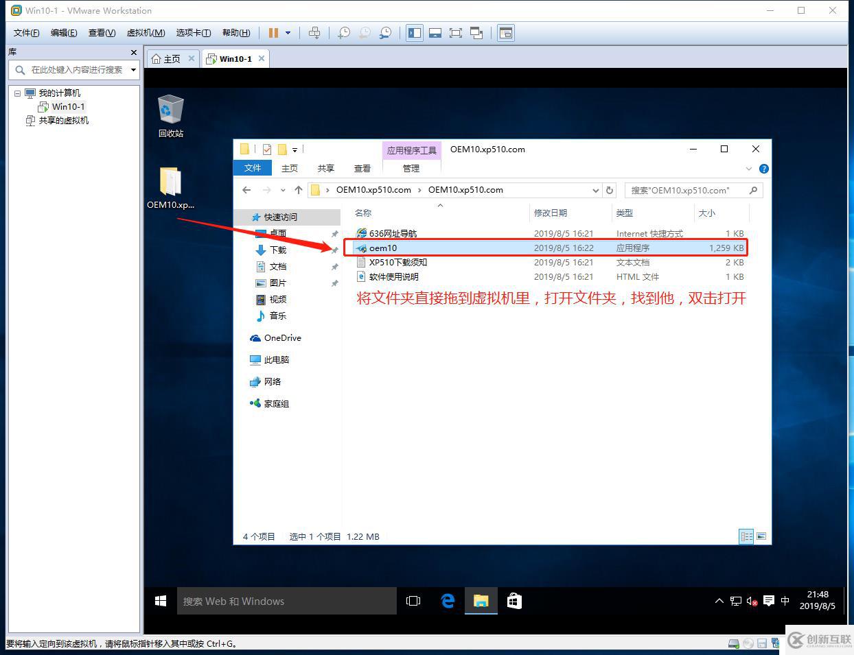Click inside the Explorer search box

click(686, 190)
